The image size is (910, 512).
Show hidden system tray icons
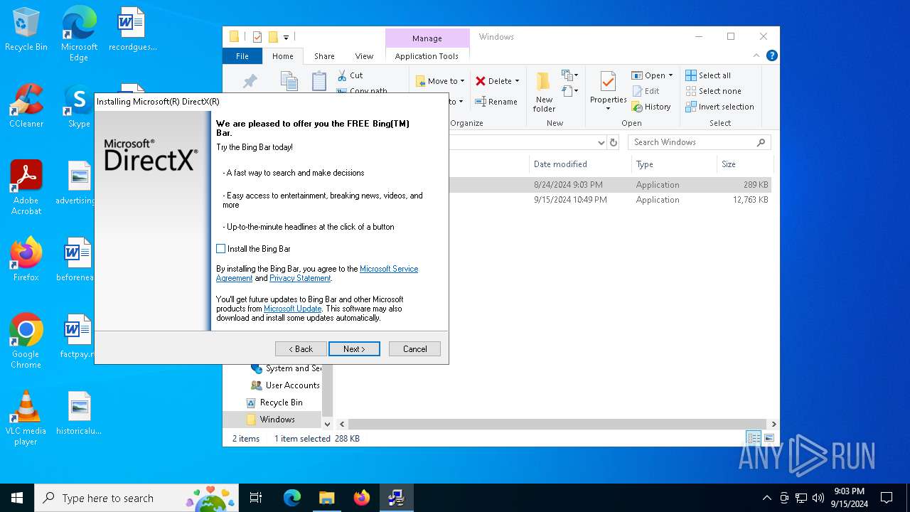tap(766, 498)
